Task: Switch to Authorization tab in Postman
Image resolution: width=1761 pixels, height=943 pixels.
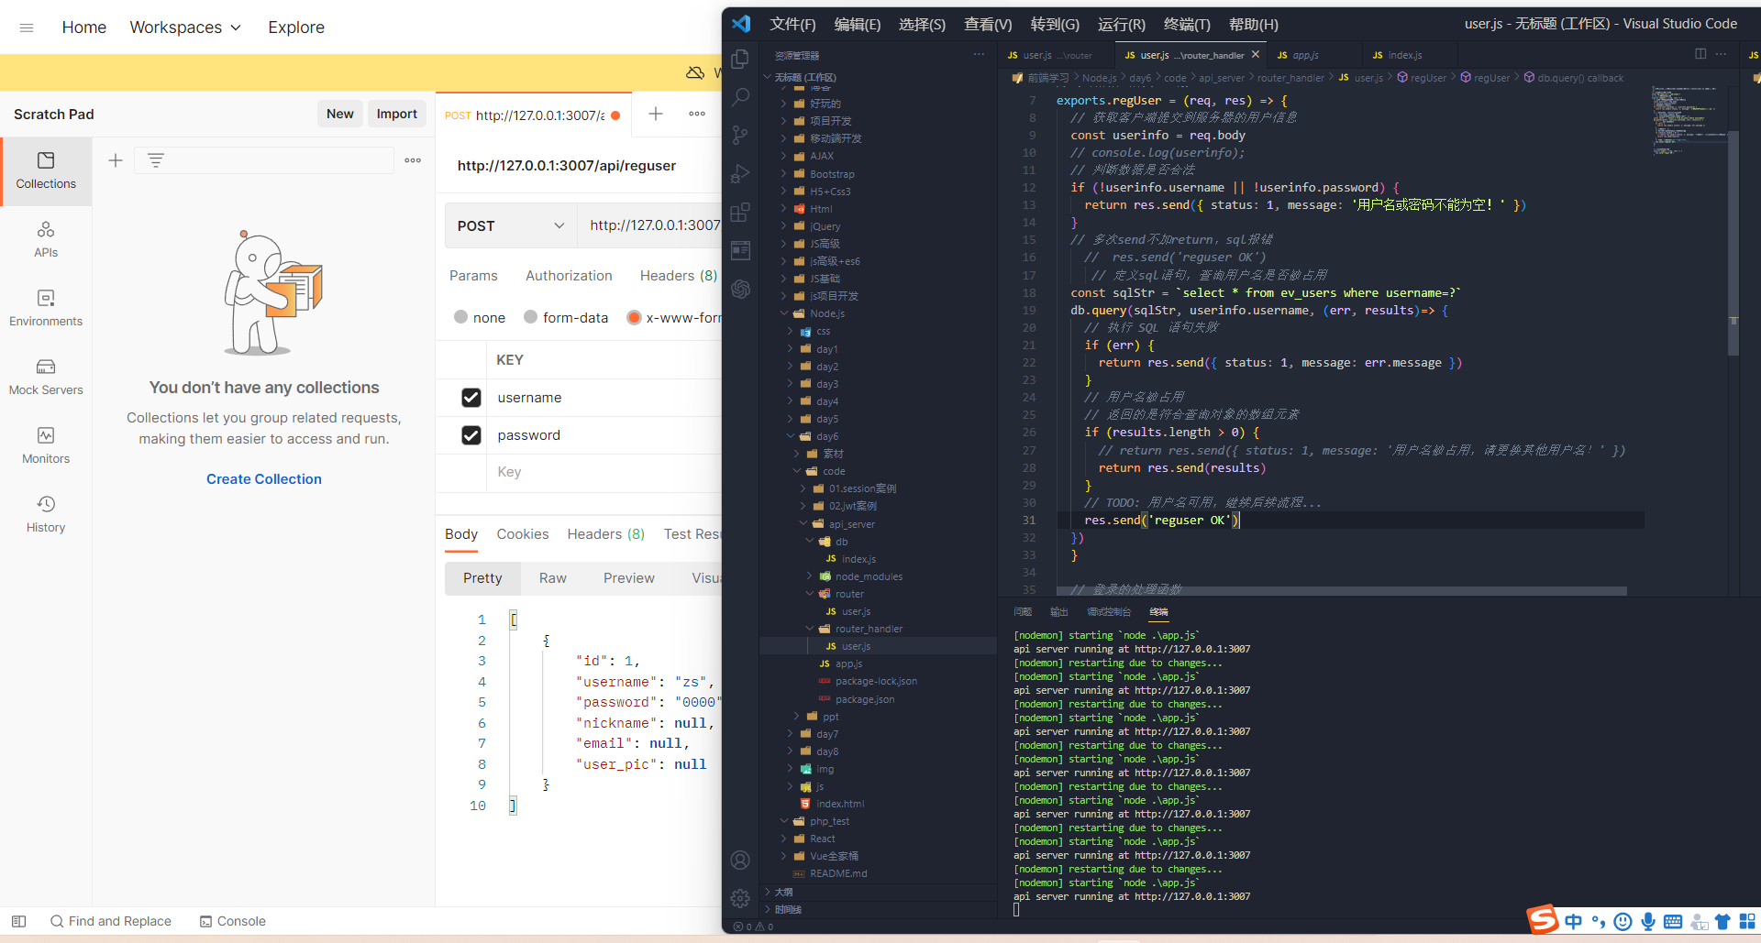Action: click(x=569, y=276)
